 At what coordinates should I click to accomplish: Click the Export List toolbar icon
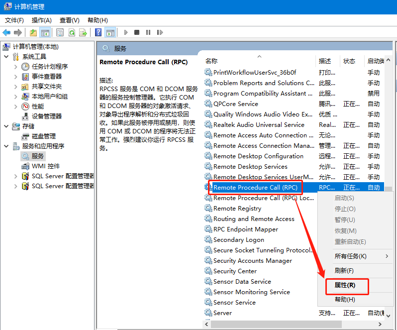tap(83, 32)
